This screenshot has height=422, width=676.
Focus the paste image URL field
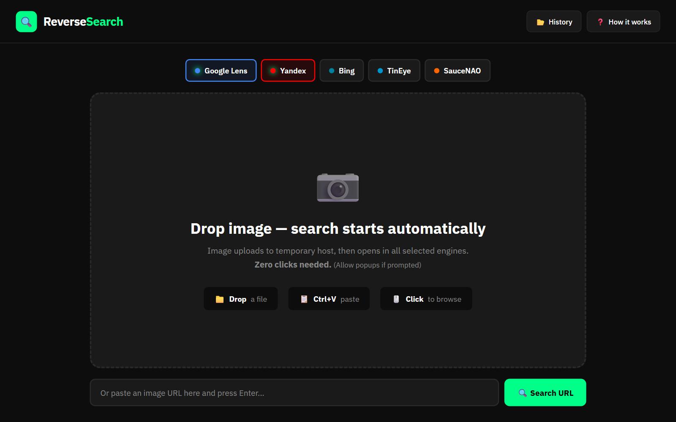294,393
